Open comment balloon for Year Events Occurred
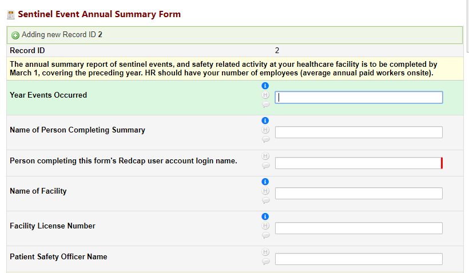The width and height of the screenshot is (469, 273). 265,105
